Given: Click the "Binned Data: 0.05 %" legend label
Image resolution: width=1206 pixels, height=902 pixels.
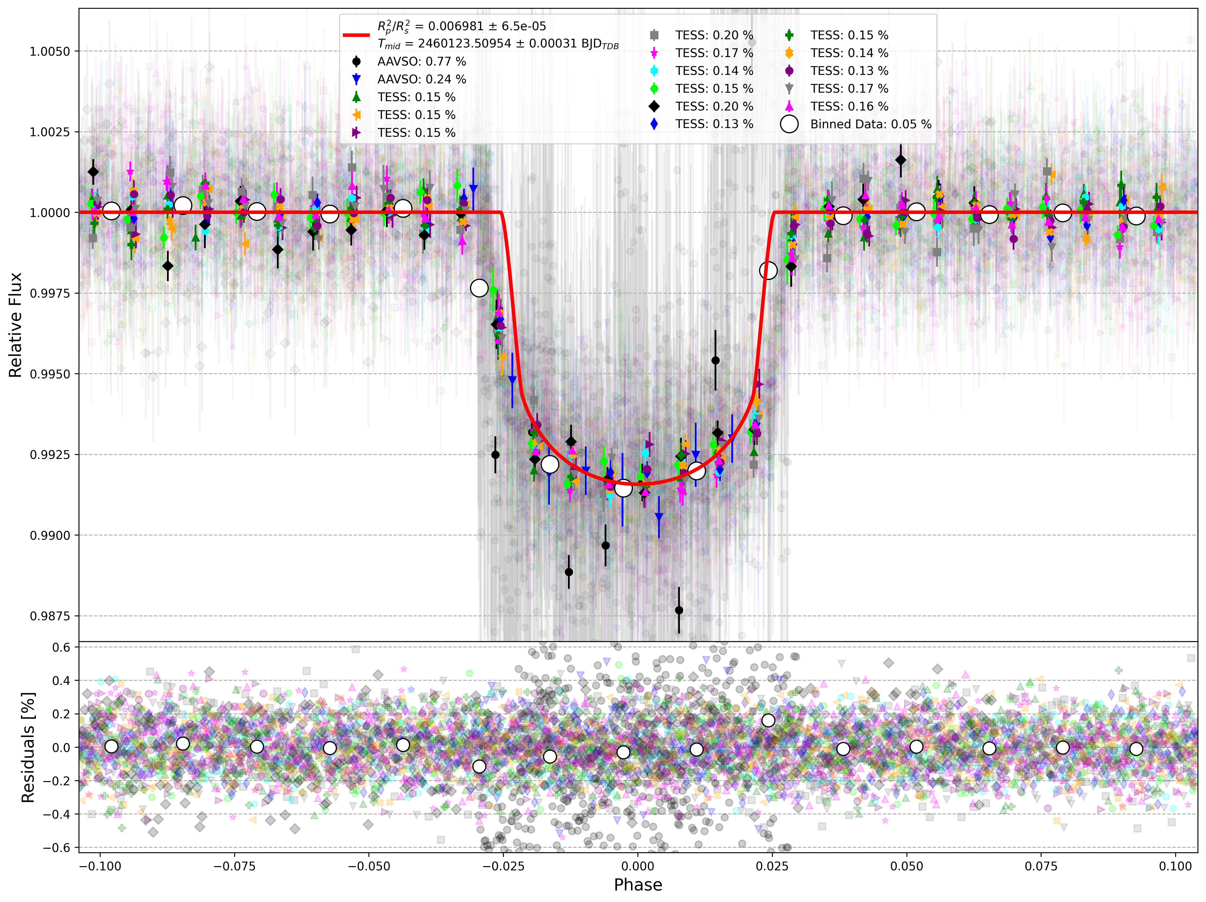Looking at the screenshot, I should point(871,124).
